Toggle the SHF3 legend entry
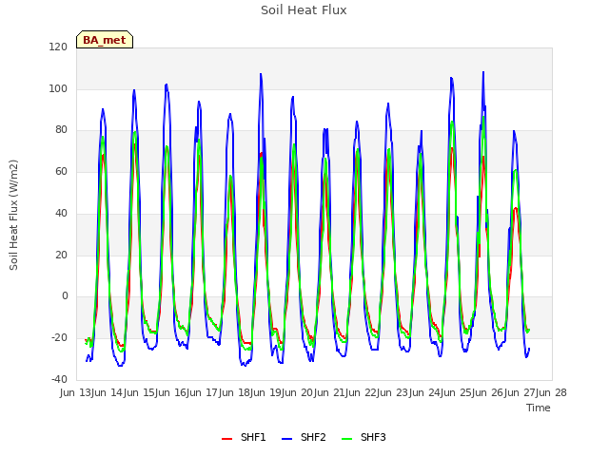The image size is (609, 456). (x=363, y=437)
